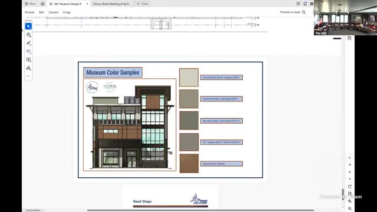
Task: Click the page display options icon in right rail
Action: (x=349, y=158)
